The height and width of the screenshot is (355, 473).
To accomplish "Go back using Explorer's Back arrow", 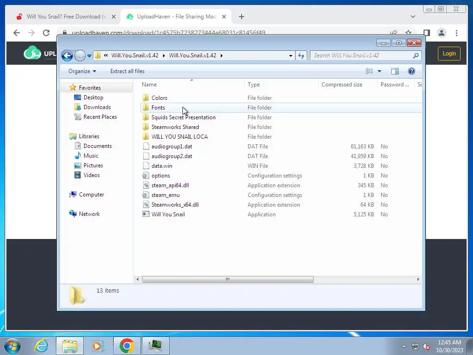I will point(67,55).
